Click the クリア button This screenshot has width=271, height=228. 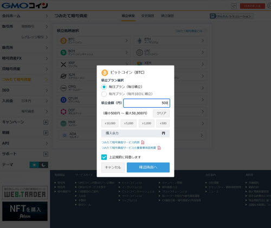[162, 113]
